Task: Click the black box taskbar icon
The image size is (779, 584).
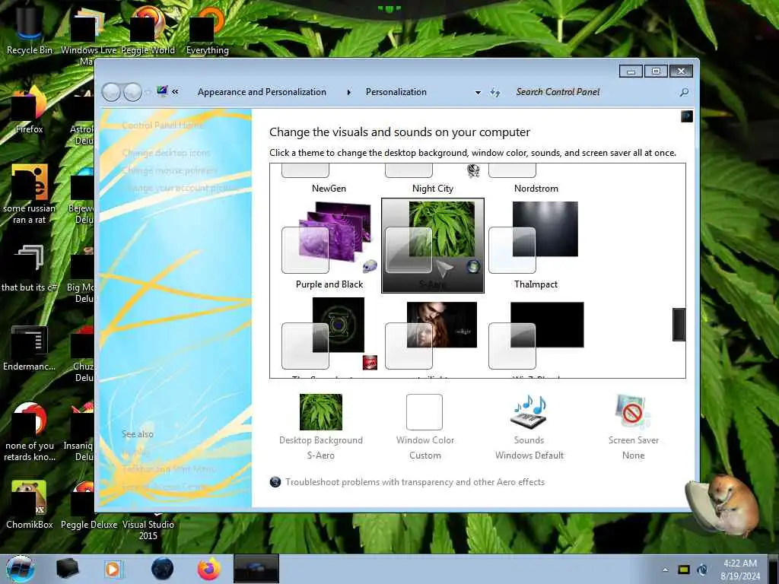Action: (68, 569)
